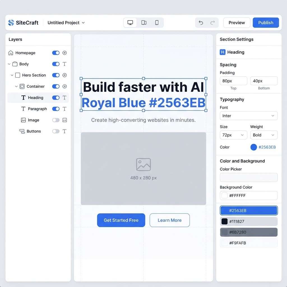Switch to mobile phone preview
The height and width of the screenshot is (287, 287).
pyautogui.click(x=157, y=22)
